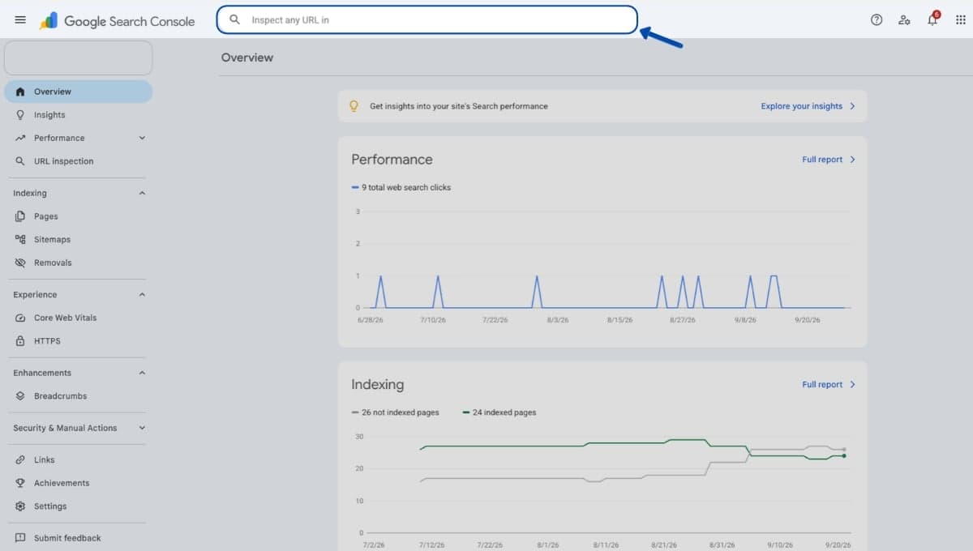Open the hamburger main menu
The image size is (973, 551).
[x=20, y=20]
